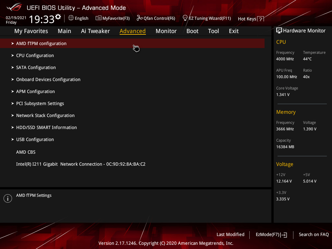
Task: Open time settings gear icon
Action: coord(58,17)
